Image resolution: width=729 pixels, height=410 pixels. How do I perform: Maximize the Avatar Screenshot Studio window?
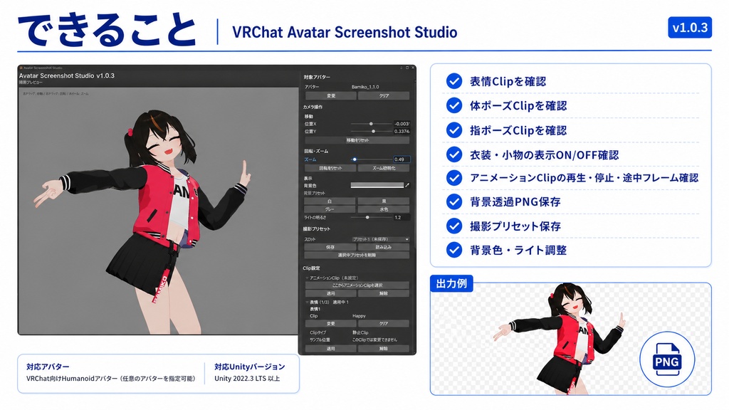[x=407, y=68]
